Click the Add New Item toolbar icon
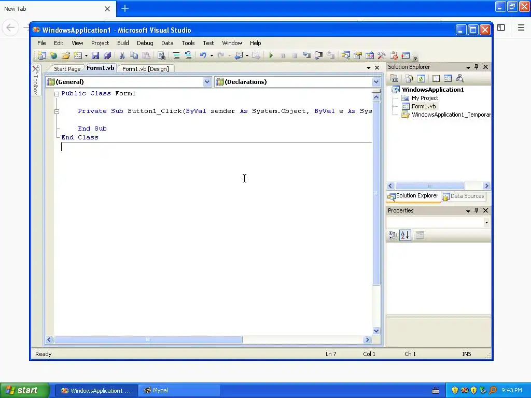 coord(78,55)
